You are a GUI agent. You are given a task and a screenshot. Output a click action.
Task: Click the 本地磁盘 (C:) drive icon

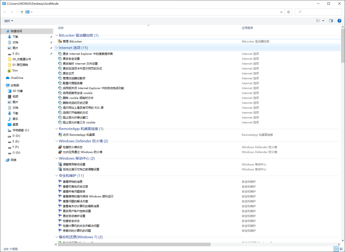point(9,130)
